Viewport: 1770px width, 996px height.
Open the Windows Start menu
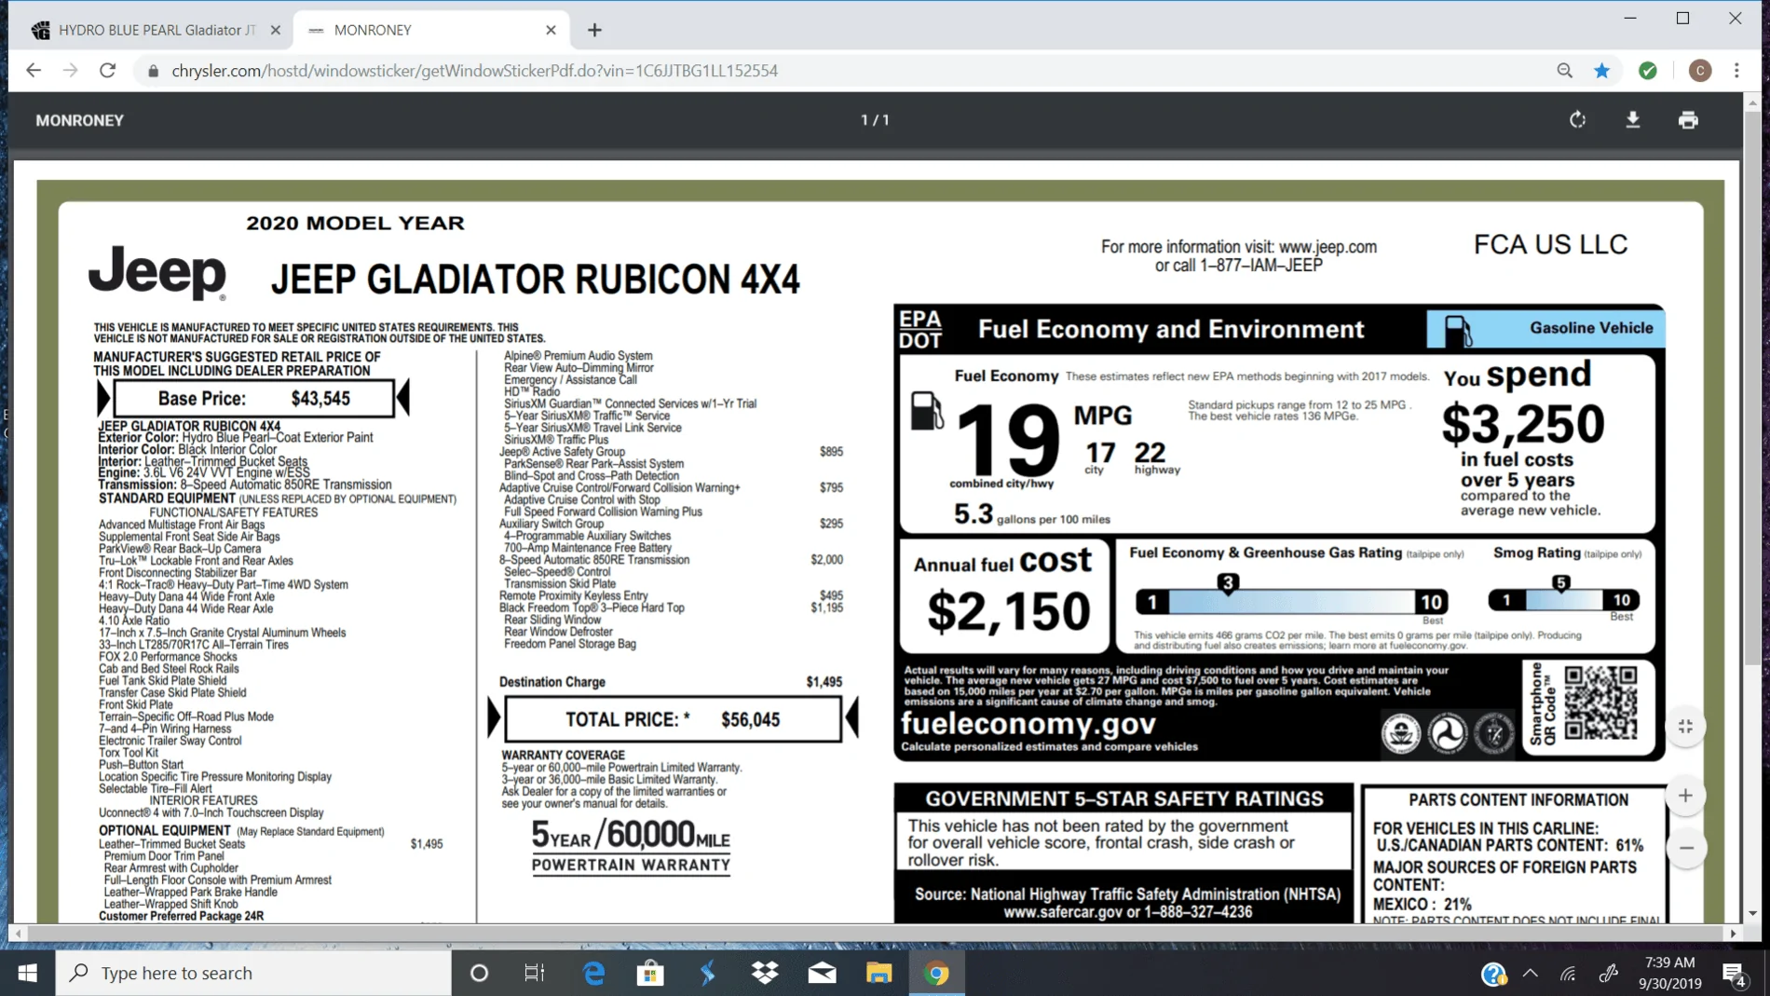tap(28, 973)
